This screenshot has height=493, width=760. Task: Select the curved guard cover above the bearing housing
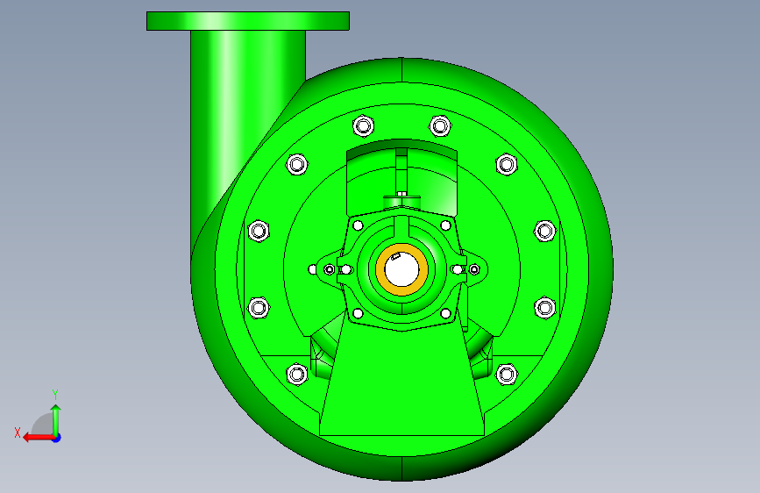pyautogui.click(x=401, y=177)
